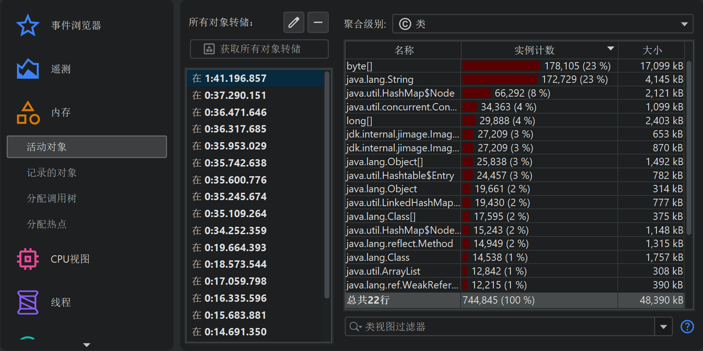Image resolution: width=703 pixels, height=351 pixels.
Task: Sort the table by 实例计数 column header
Action: coord(534,50)
